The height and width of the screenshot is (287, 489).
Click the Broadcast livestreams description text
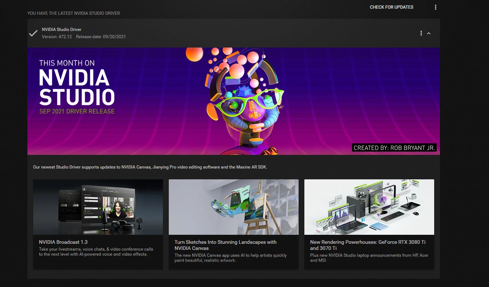(x=96, y=252)
